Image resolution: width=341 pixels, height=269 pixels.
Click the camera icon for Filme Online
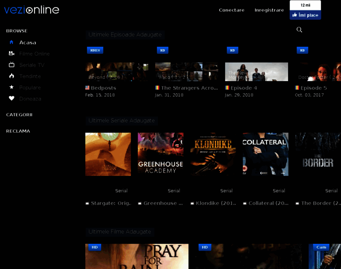[x=12, y=53]
